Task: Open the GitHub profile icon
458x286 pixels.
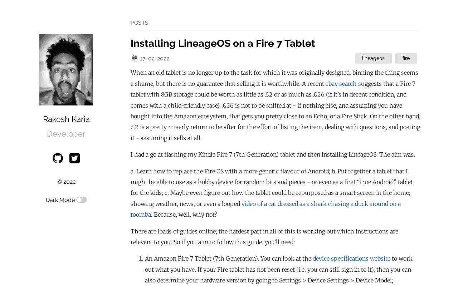Action: click(58, 158)
